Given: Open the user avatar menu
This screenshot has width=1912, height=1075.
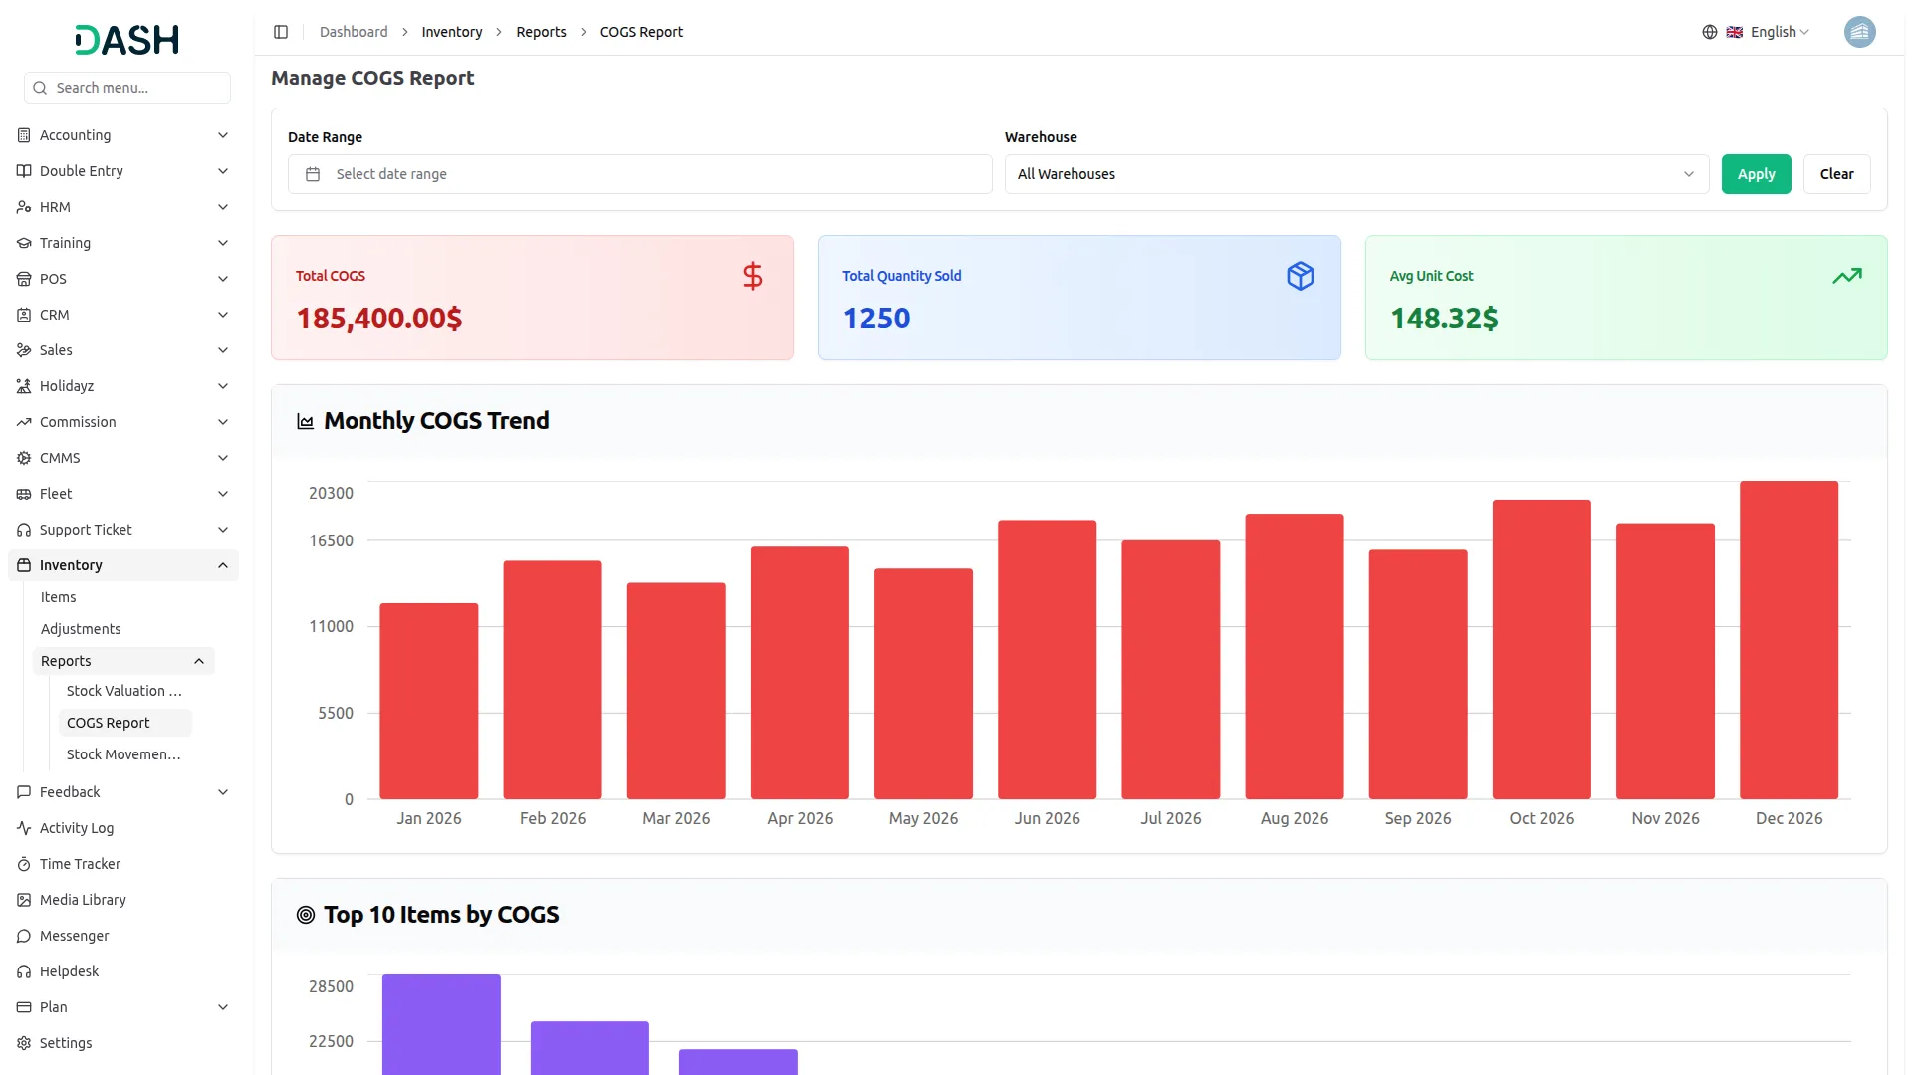Looking at the screenshot, I should (1858, 32).
